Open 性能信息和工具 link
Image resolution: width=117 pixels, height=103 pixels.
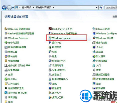tap(16, 88)
